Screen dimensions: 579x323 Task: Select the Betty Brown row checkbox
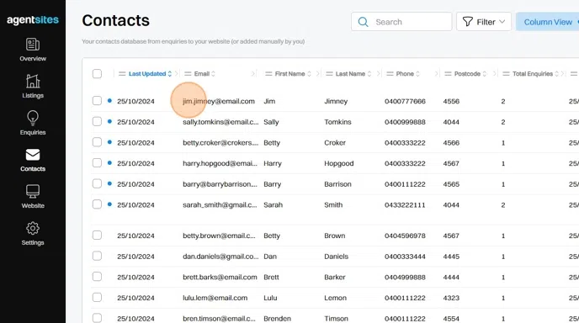[97, 236]
